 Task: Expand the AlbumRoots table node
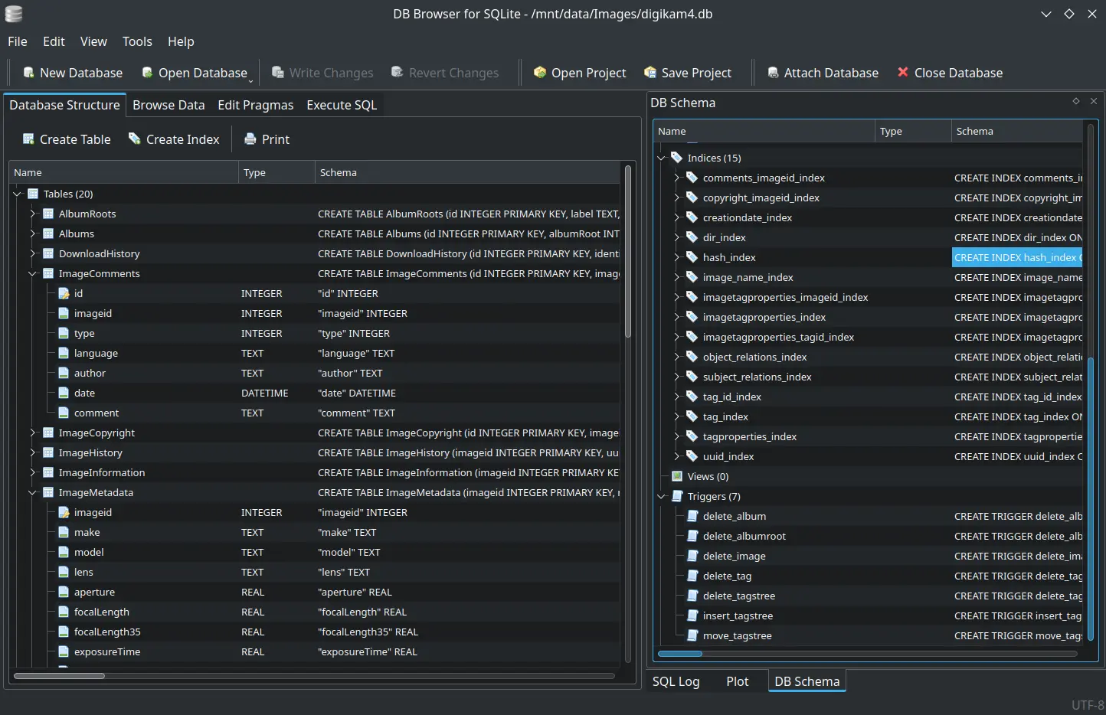[32, 214]
